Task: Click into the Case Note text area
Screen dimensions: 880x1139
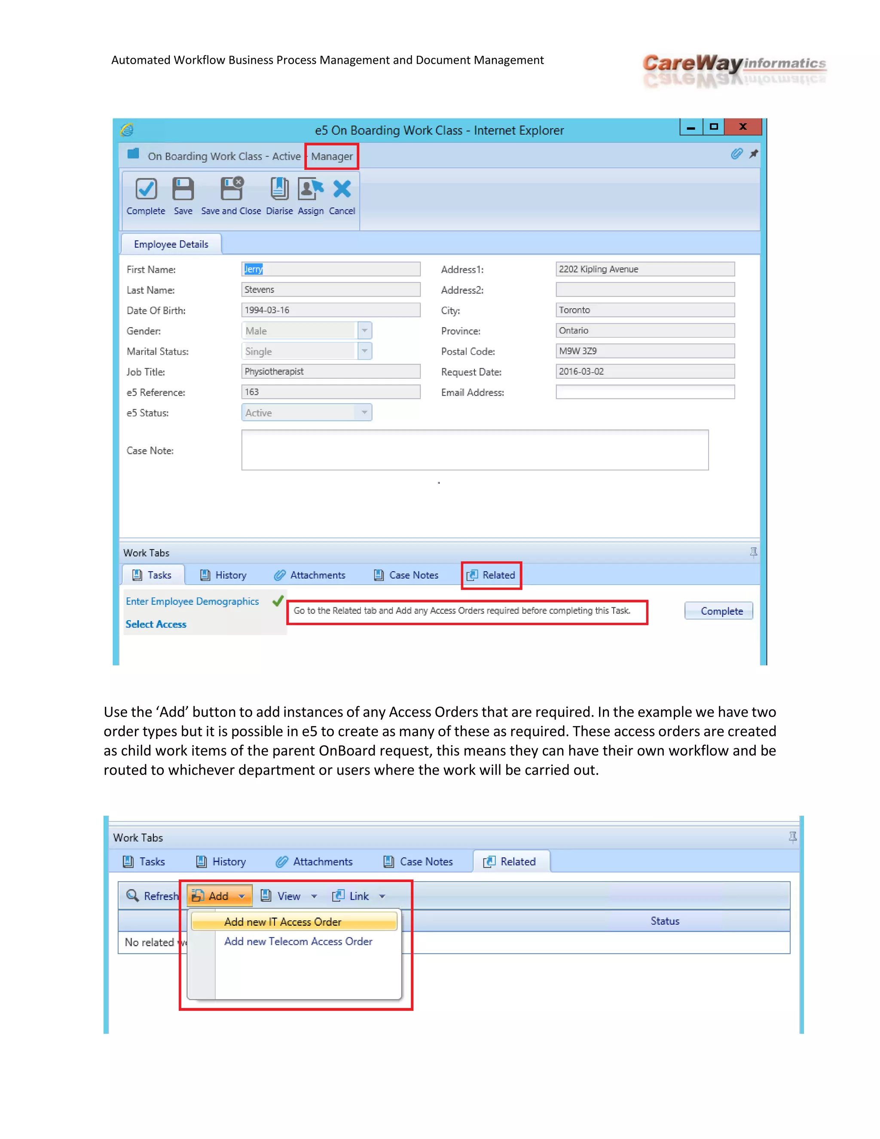Action: pos(475,450)
